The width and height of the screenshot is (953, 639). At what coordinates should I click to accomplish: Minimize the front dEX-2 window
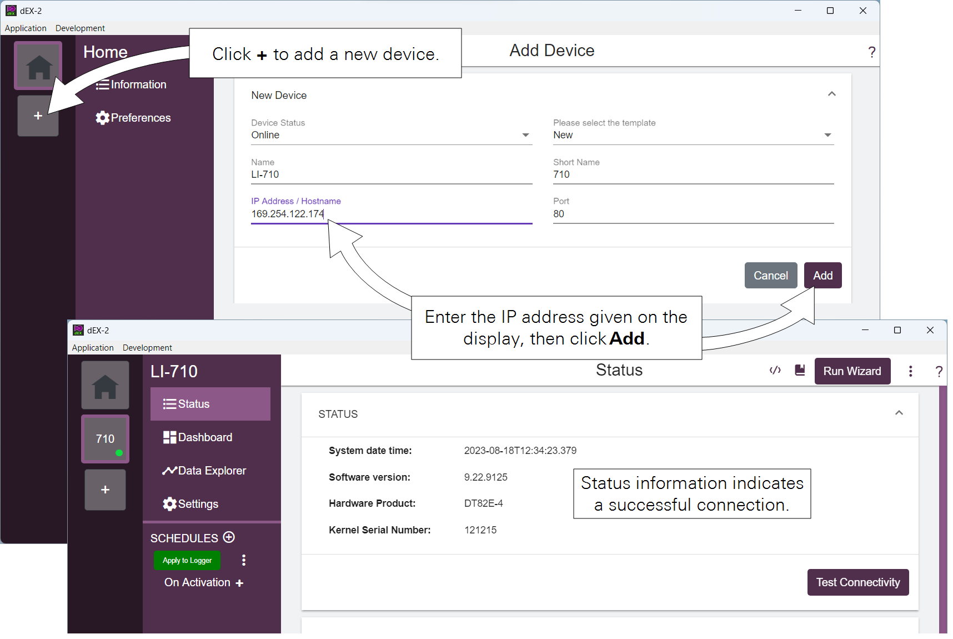pyautogui.click(x=865, y=330)
